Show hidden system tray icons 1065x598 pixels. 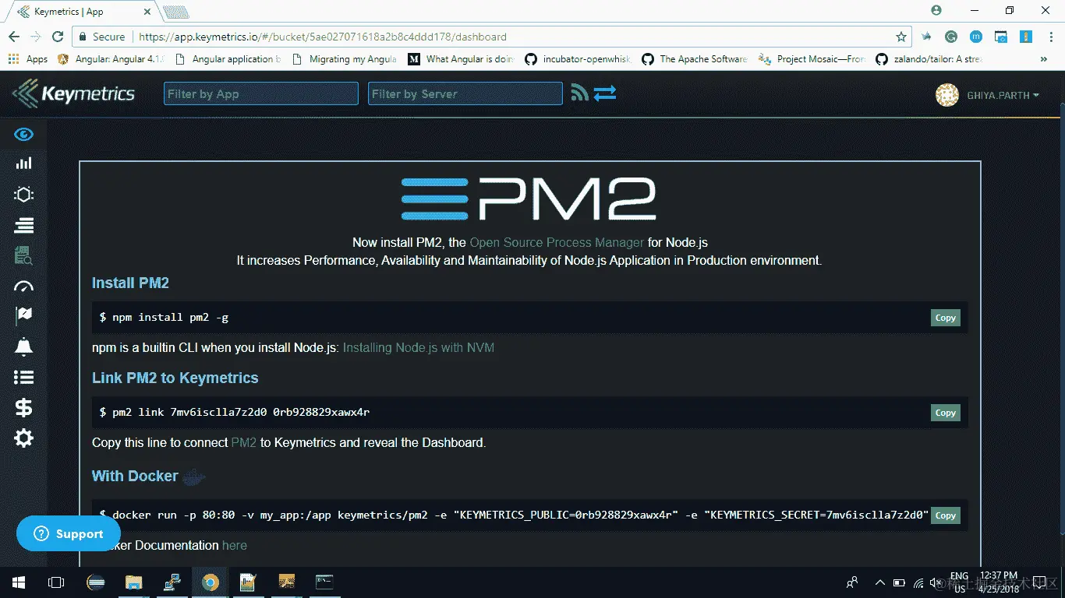point(880,582)
